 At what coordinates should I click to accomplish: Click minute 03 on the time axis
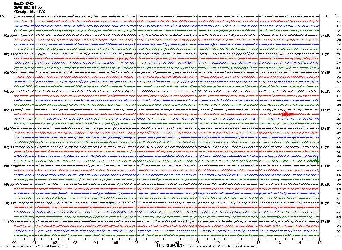point(75,243)
